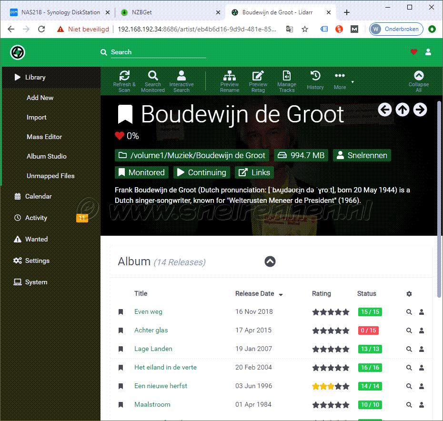443x421 pixels.
Task: Open Album Studio in sidebar
Action: pos(47,156)
